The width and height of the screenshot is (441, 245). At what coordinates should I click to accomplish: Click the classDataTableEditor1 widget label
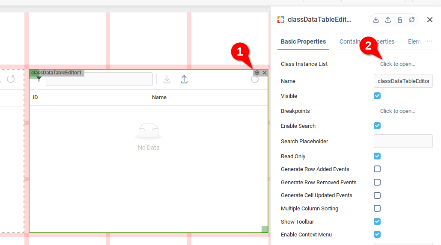point(56,73)
